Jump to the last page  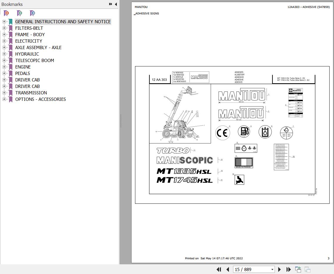point(288,269)
